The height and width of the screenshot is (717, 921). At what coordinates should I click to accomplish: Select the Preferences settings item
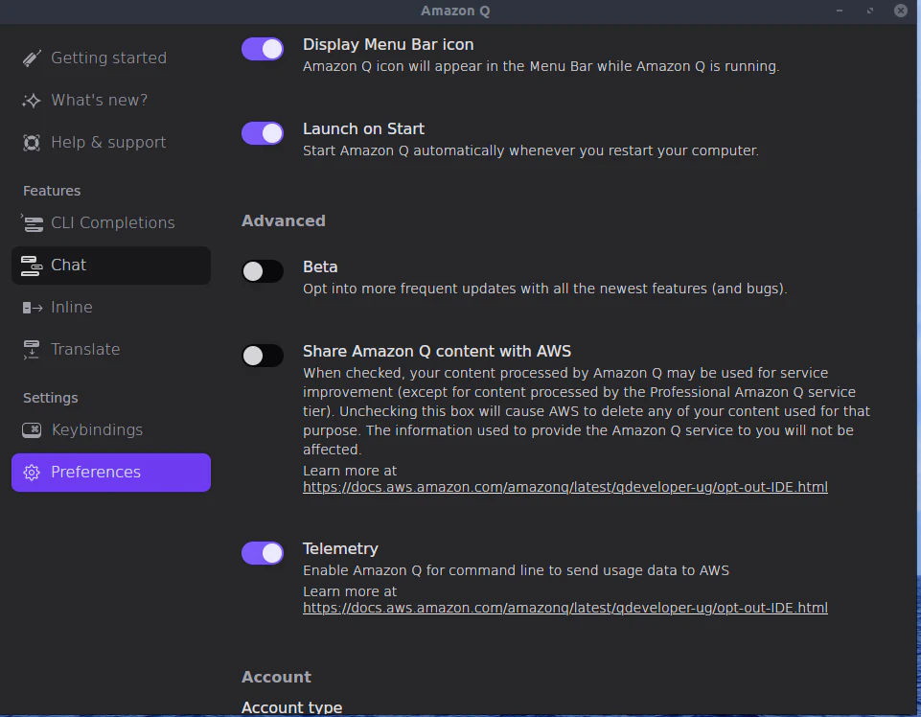pyautogui.click(x=111, y=473)
